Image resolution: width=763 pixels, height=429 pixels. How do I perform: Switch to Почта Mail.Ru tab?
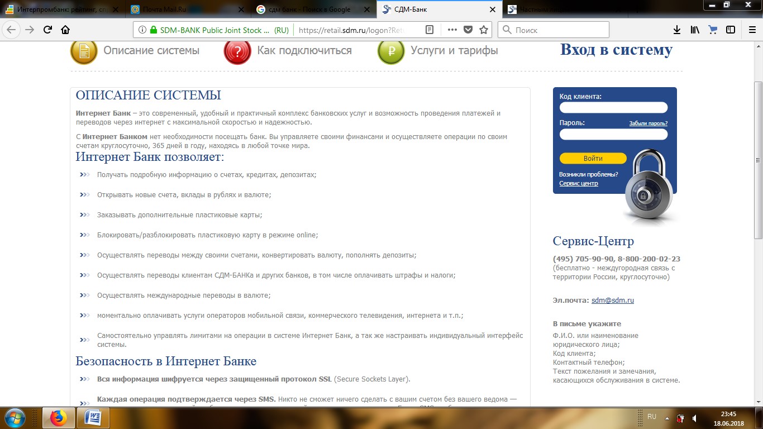coord(187,9)
